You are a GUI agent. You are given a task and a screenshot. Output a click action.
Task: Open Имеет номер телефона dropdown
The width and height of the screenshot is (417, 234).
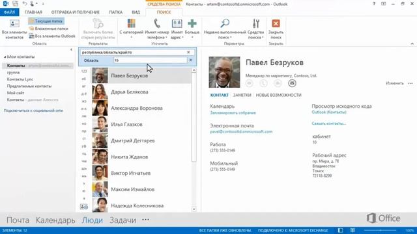[157, 29]
